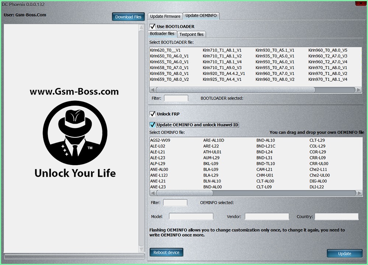Select OEMINFO file CRR-UL00
368x265 pixels.
(x=319, y=164)
